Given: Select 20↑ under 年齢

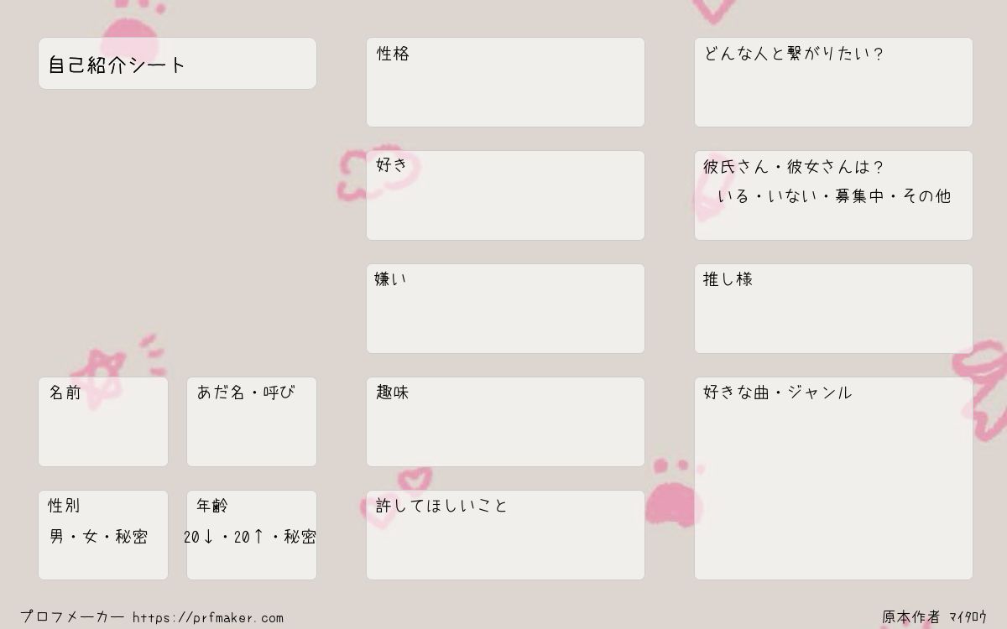Looking at the screenshot, I should click(249, 537).
